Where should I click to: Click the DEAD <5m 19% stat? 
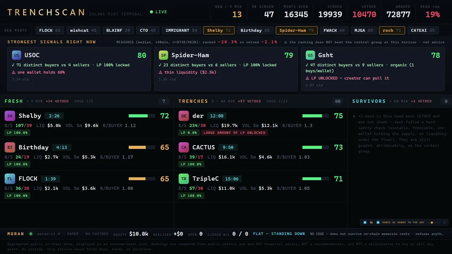click(x=430, y=12)
